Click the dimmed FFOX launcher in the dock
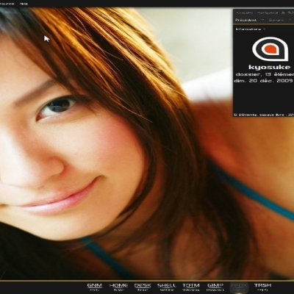Viewport: 294px width, 294px height. (x=239, y=287)
